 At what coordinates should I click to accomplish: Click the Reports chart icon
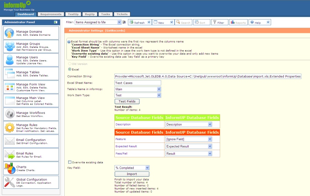[x=232, y=22]
